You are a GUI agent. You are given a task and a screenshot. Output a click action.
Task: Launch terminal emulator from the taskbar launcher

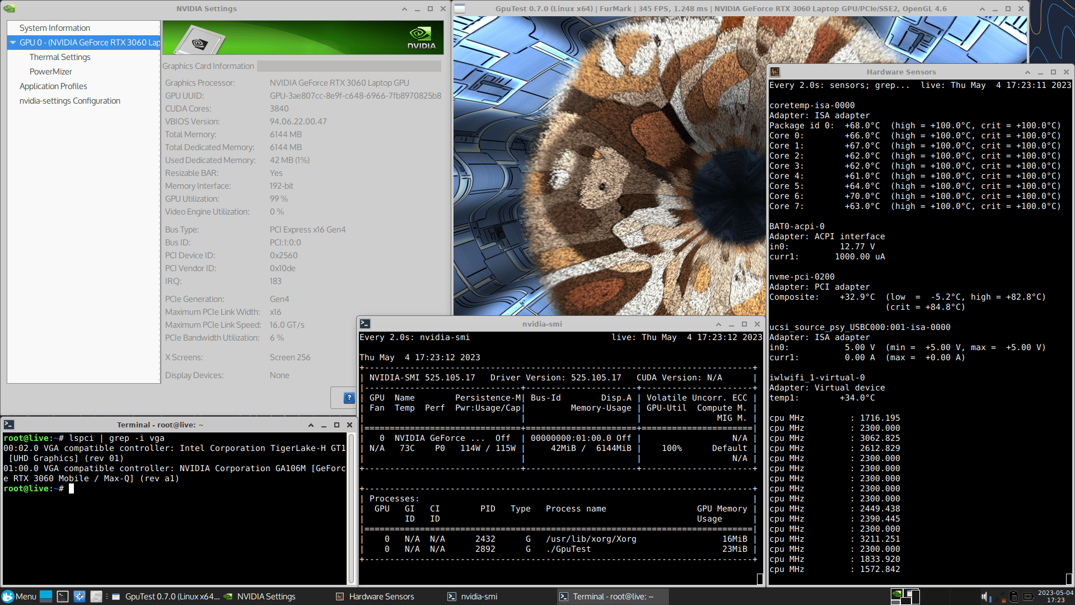63,597
